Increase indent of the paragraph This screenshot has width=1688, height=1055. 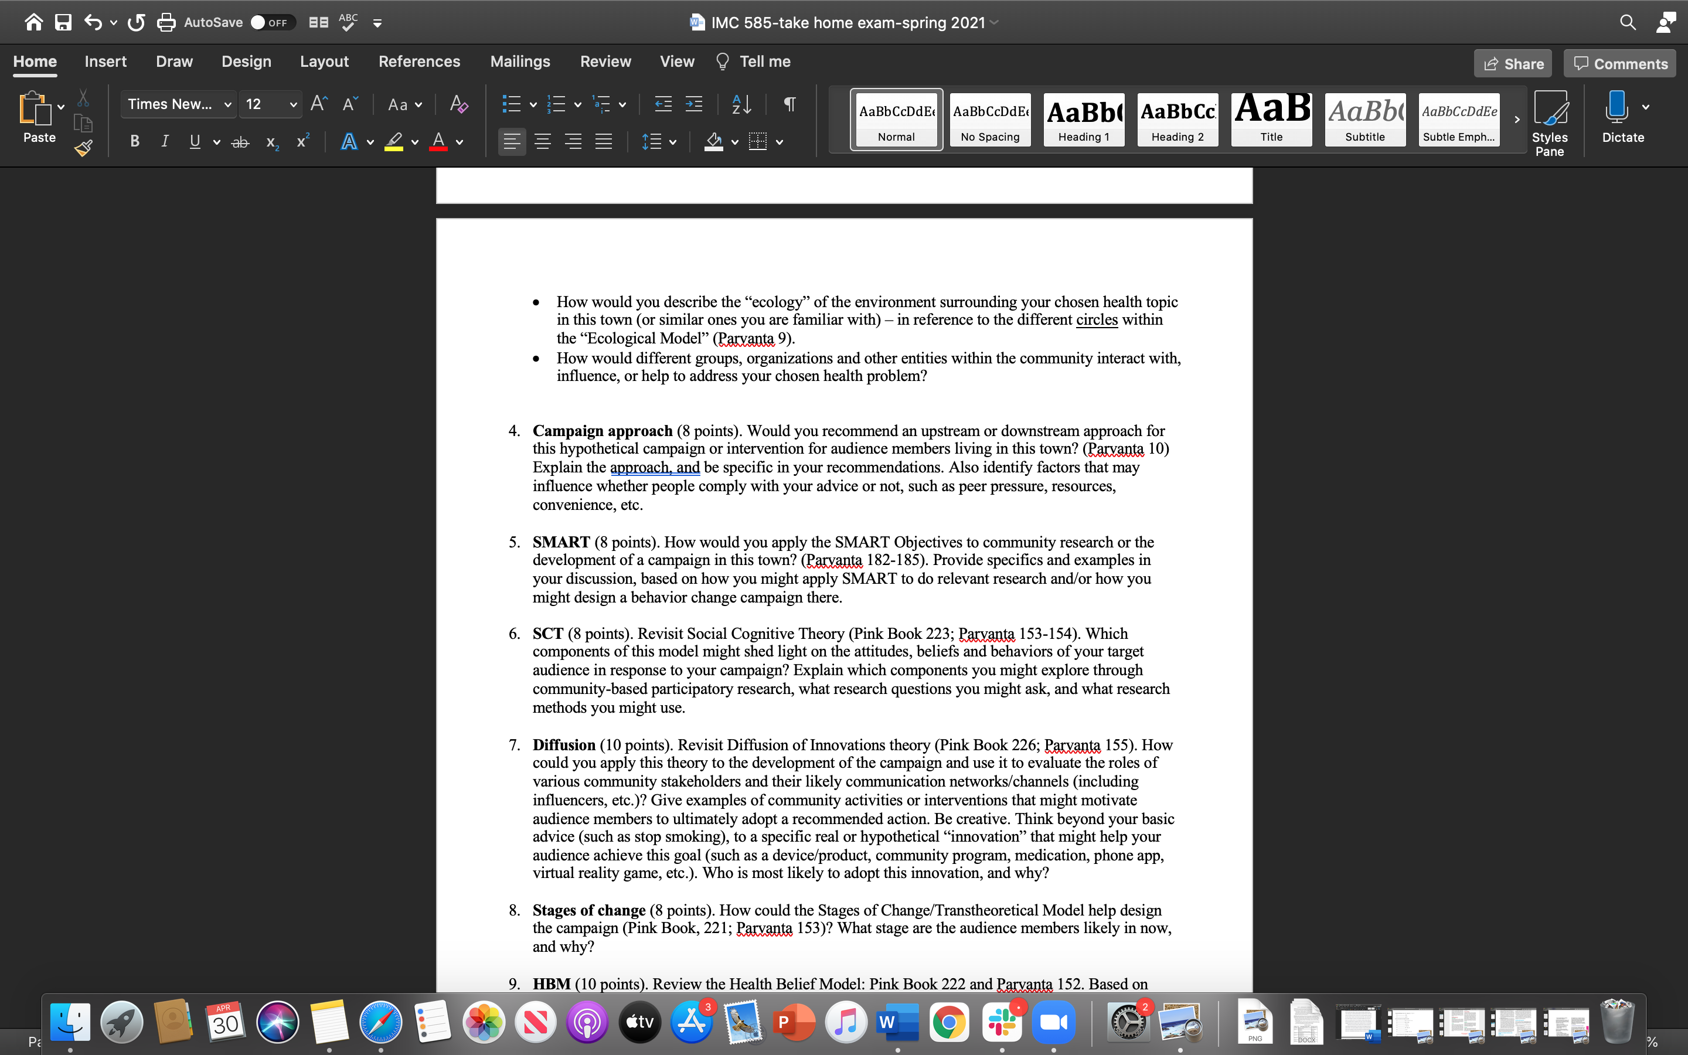[693, 104]
